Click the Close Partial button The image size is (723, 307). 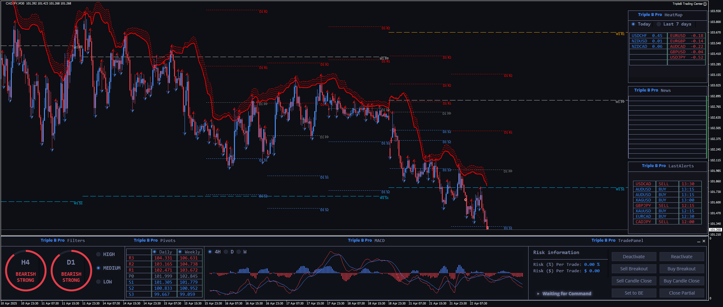[x=682, y=293]
